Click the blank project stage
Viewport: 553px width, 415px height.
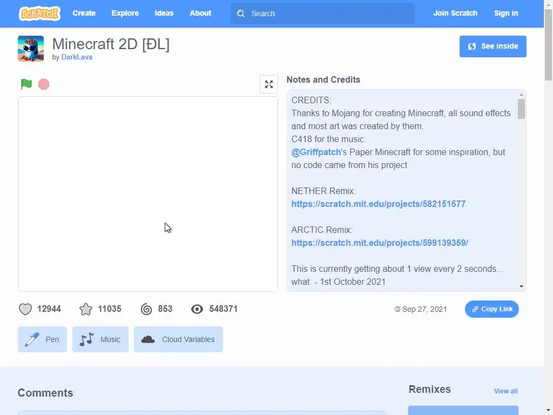click(x=148, y=194)
